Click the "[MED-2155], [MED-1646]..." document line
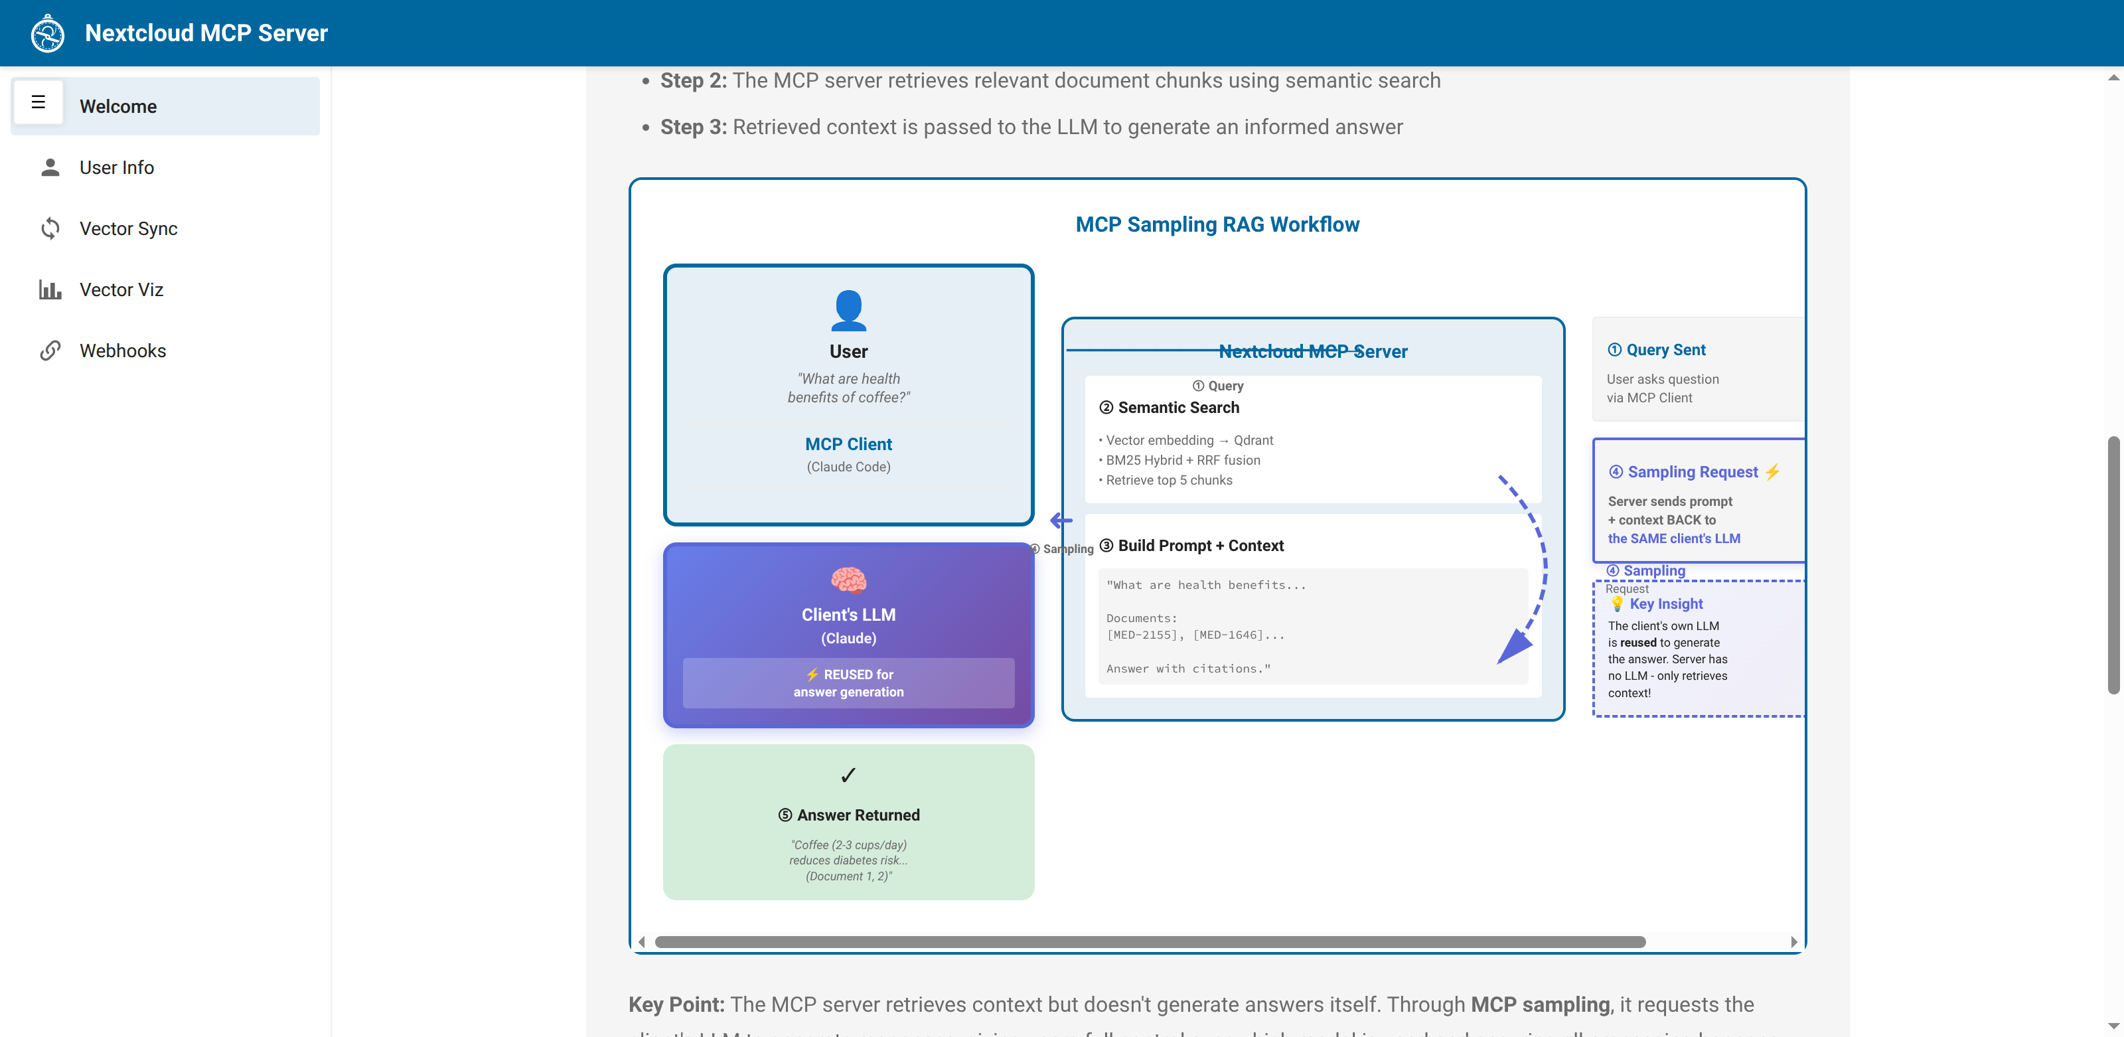This screenshot has height=1037, width=2124. coord(1195,635)
